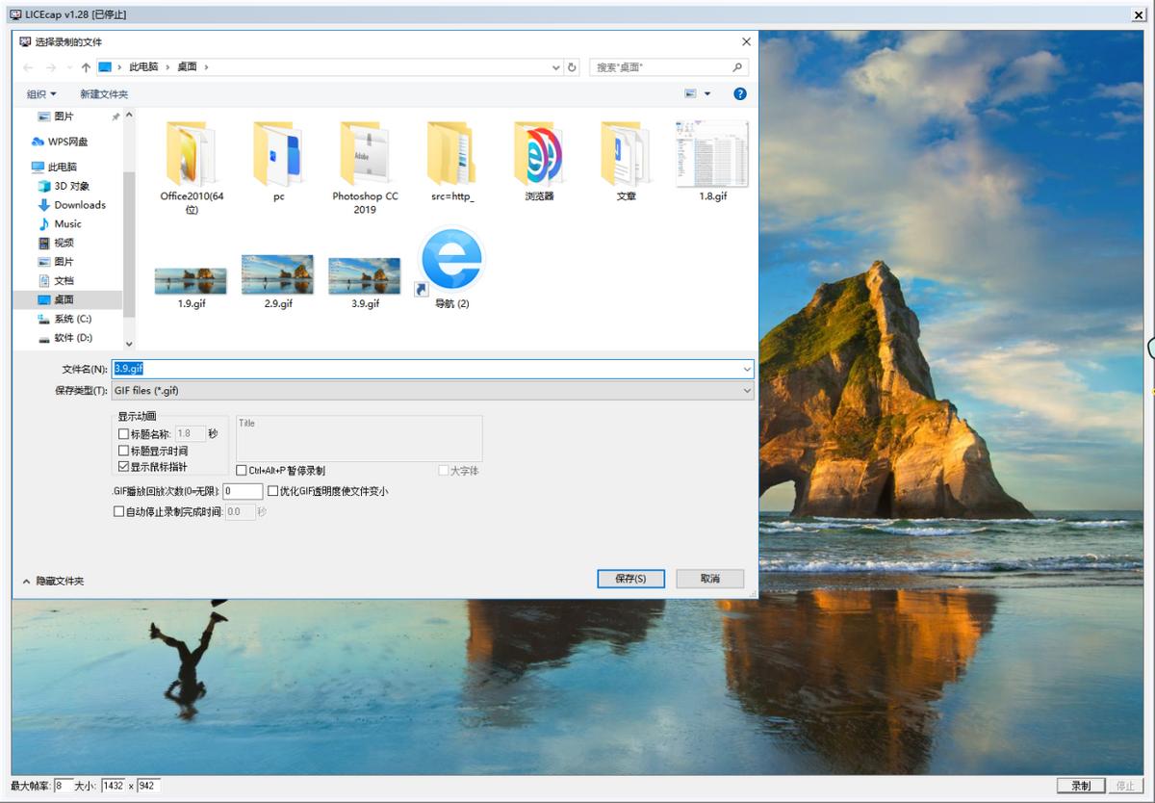1155x803 pixels.
Task: Open help with the question mark icon
Action: (x=739, y=93)
